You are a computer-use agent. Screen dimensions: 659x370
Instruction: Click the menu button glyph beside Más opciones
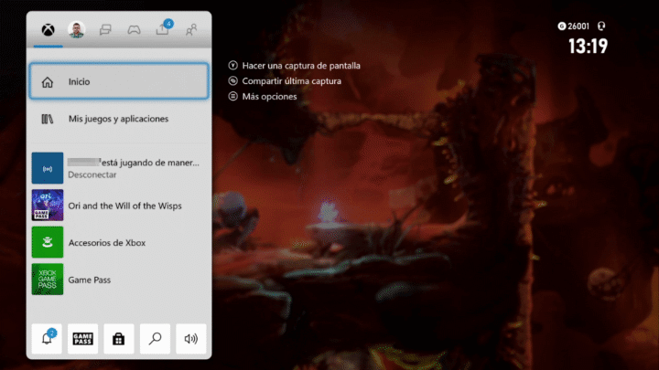tap(232, 97)
